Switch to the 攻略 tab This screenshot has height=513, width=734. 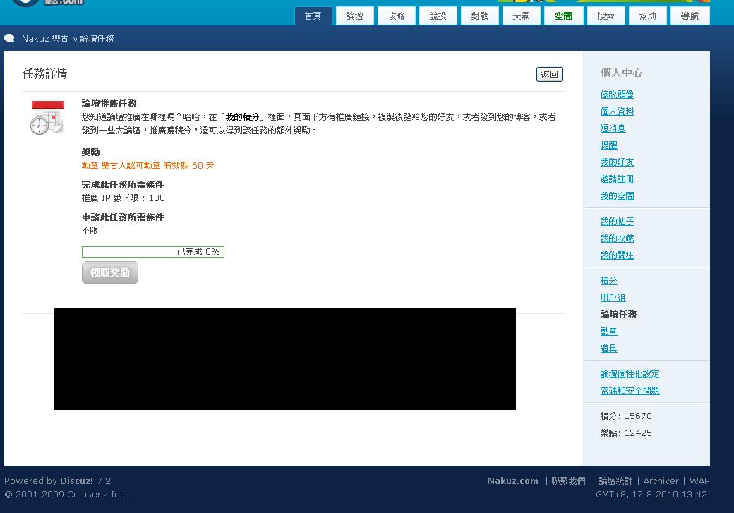point(397,16)
